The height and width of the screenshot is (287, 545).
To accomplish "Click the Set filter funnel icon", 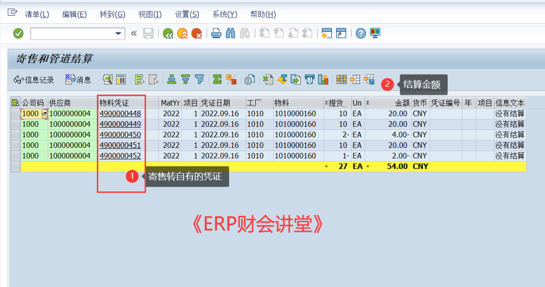I will click(x=199, y=80).
